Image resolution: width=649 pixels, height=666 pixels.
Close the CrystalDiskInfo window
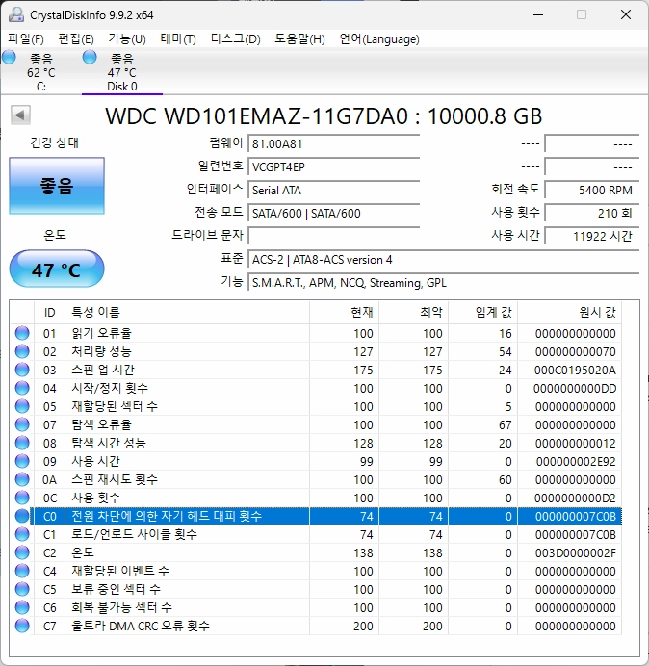(626, 14)
